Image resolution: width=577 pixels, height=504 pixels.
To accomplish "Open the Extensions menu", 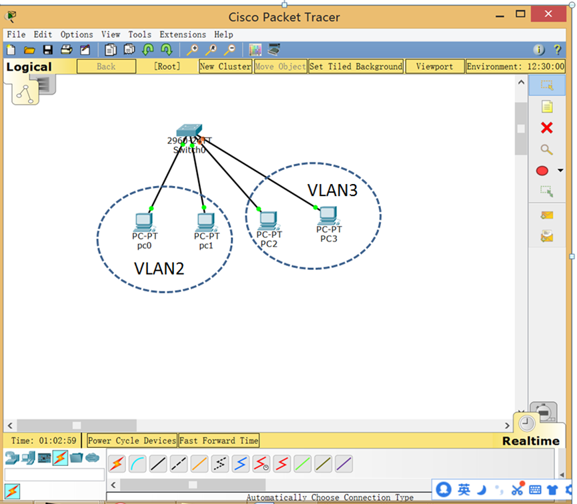I will click(x=183, y=35).
